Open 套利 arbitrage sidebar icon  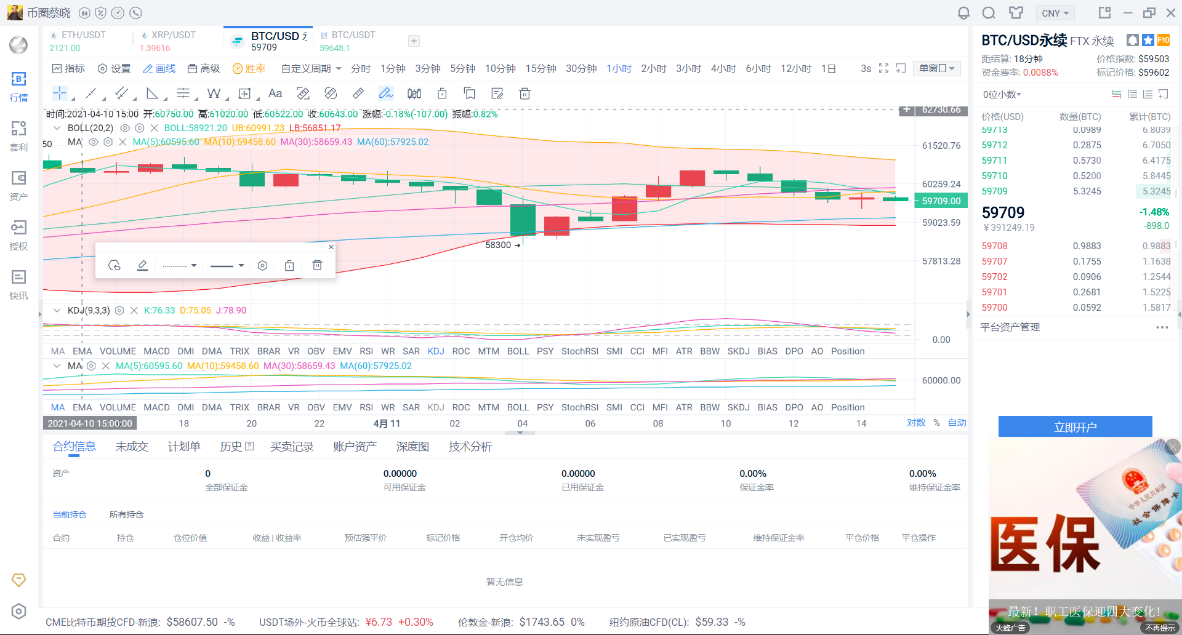point(18,137)
